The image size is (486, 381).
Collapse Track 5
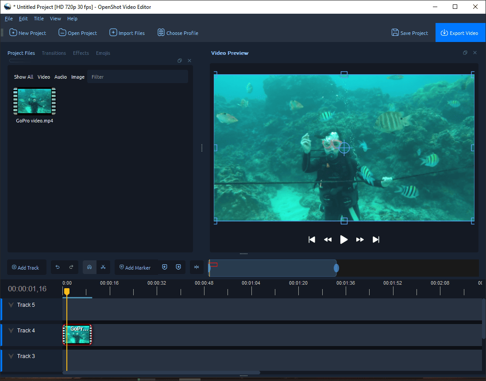[11, 305]
